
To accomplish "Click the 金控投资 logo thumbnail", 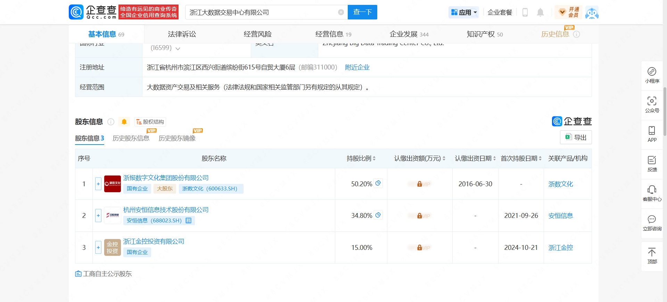I will coord(113,247).
